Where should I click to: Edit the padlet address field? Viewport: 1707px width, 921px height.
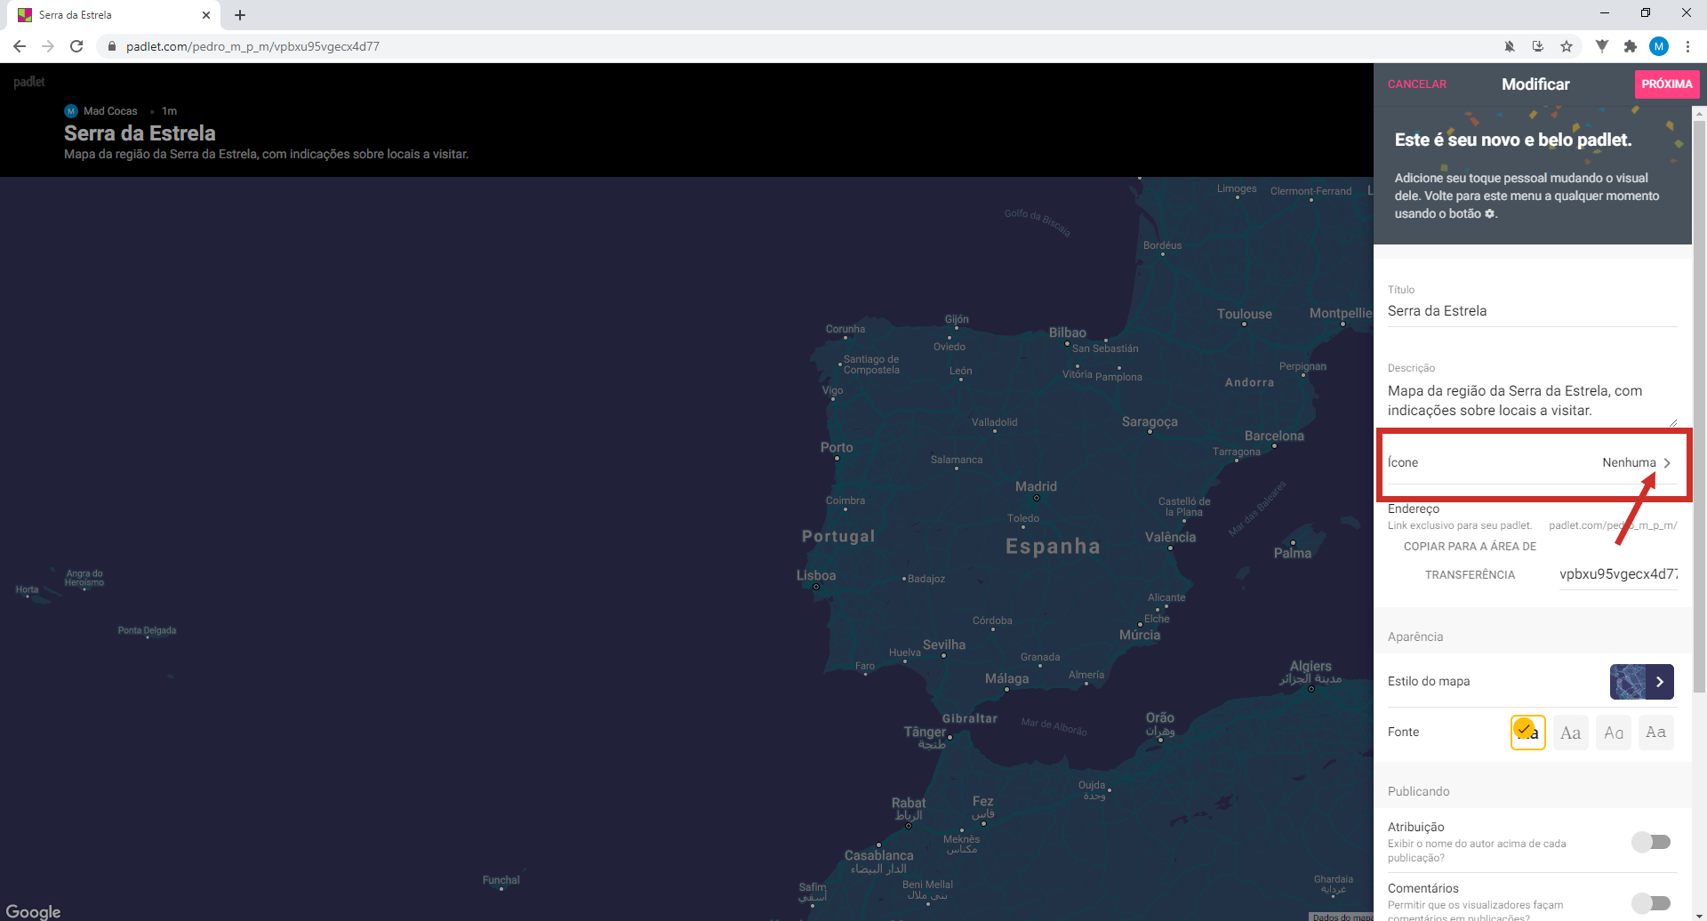pyautogui.click(x=1618, y=574)
